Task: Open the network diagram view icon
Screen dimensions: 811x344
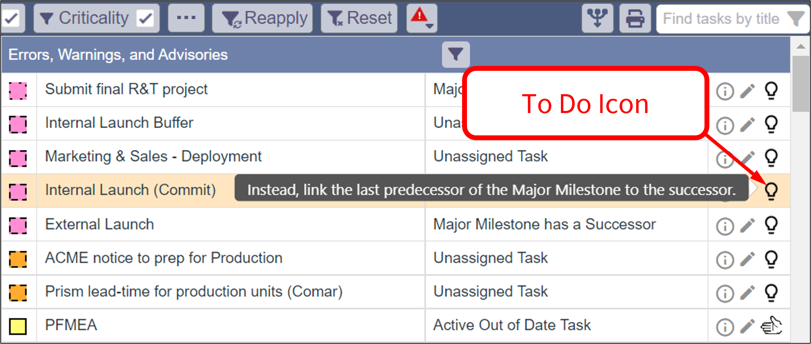Action: click(x=597, y=18)
